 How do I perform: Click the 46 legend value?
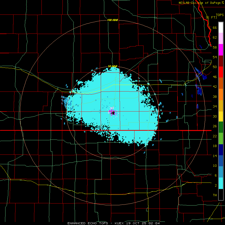click(215, 77)
